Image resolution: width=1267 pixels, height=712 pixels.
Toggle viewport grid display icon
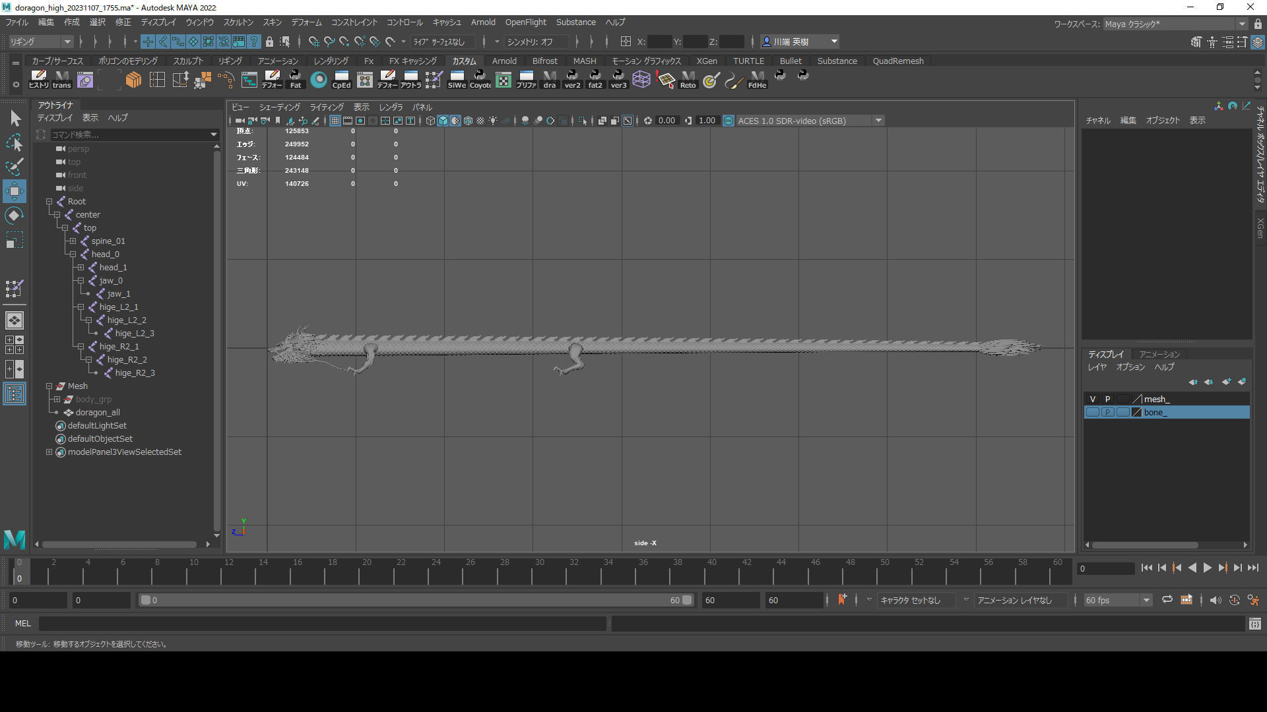pos(335,121)
